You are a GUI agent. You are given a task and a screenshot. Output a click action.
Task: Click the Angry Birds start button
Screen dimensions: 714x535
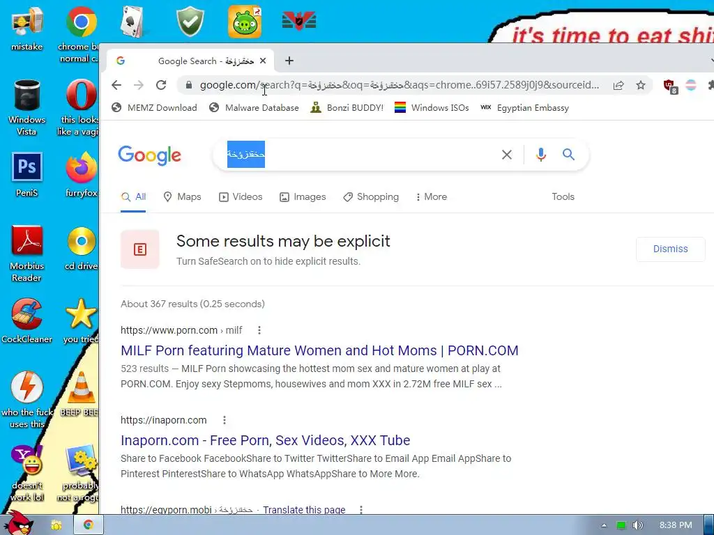(x=18, y=522)
